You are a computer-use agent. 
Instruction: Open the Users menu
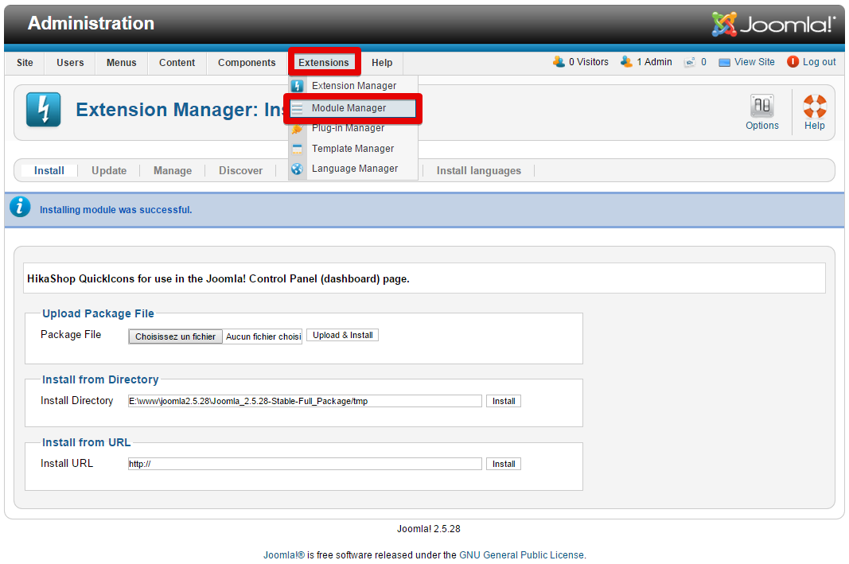pyautogui.click(x=70, y=63)
